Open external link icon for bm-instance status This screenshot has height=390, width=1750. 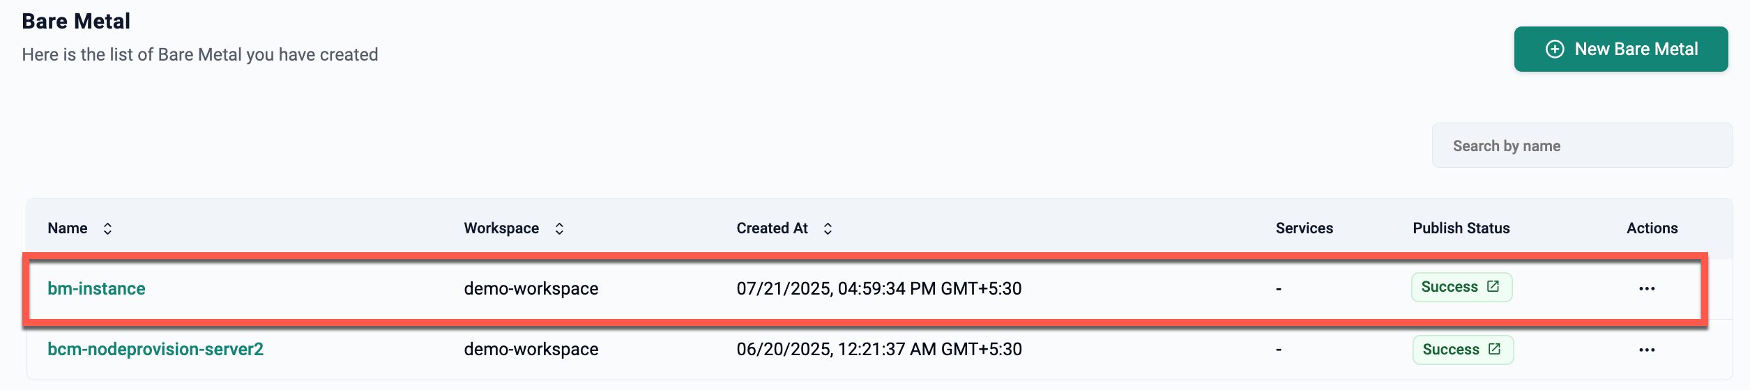(1493, 286)
